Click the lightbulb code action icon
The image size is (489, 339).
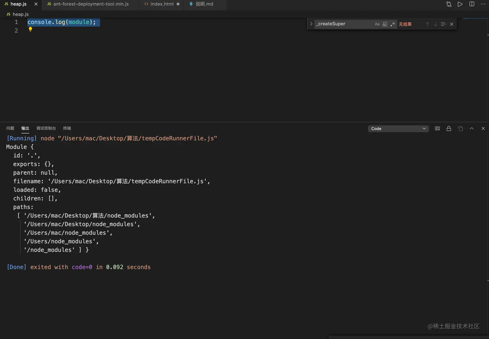tap(30, 29)
